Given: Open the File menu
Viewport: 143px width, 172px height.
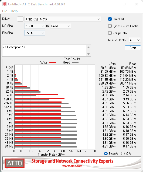Looking at the screenshot, I should coord(5,11).
